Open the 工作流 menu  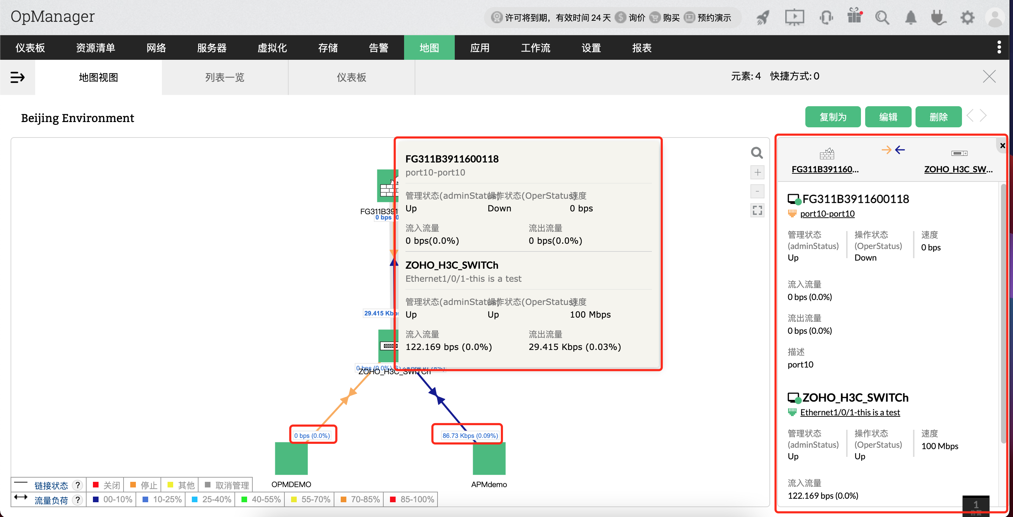click(x=536, y=47)
